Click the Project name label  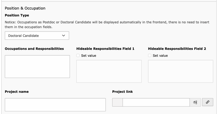click(17, 92)
